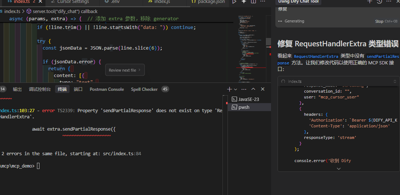Maximize panel with the up chevron

(x=253, y=89)
